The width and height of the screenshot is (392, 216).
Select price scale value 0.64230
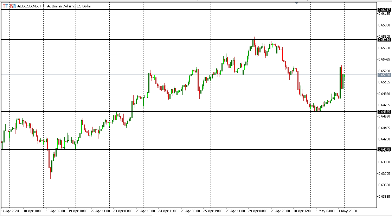[385, 139]
